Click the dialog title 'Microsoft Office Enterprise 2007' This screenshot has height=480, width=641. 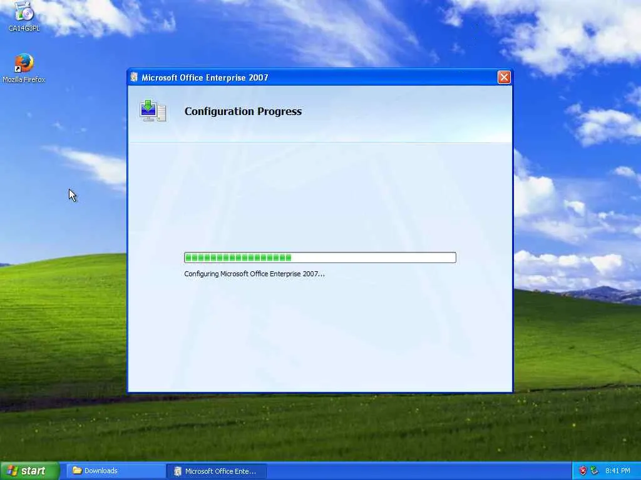(205, 77)
